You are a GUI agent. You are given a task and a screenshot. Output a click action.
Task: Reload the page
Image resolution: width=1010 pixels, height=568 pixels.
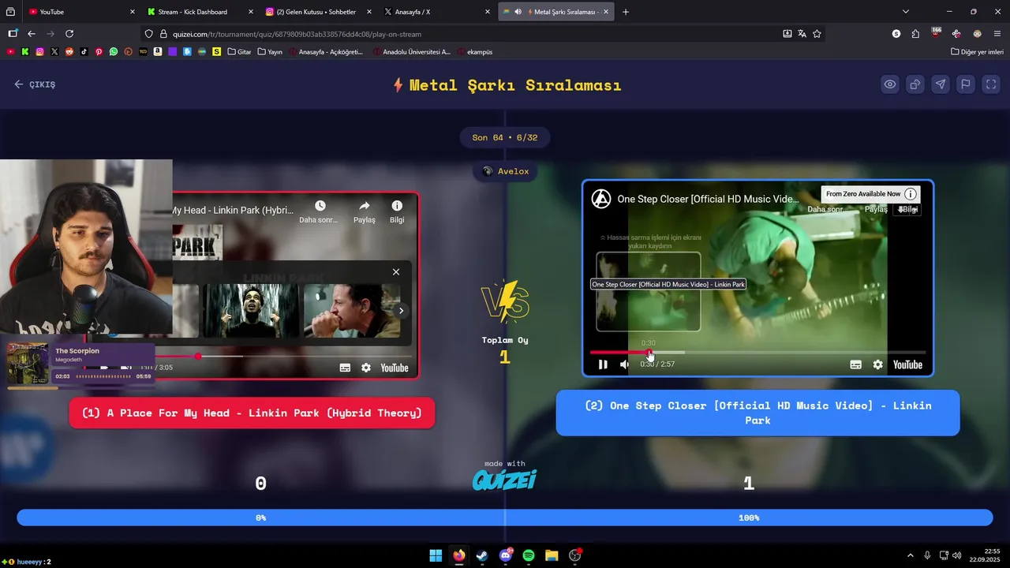69,34
